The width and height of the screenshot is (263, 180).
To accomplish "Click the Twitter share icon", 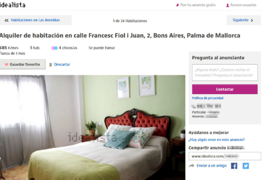I will pos(246,166).
